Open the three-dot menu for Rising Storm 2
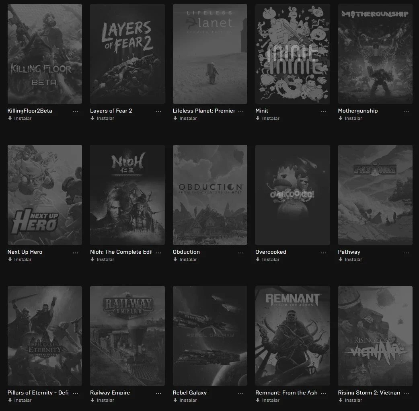Screen dimensions: 419x411 (x=406, y=393)
